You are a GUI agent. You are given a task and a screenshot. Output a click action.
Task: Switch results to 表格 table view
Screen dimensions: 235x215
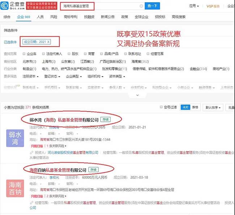[x=195, y=107]
